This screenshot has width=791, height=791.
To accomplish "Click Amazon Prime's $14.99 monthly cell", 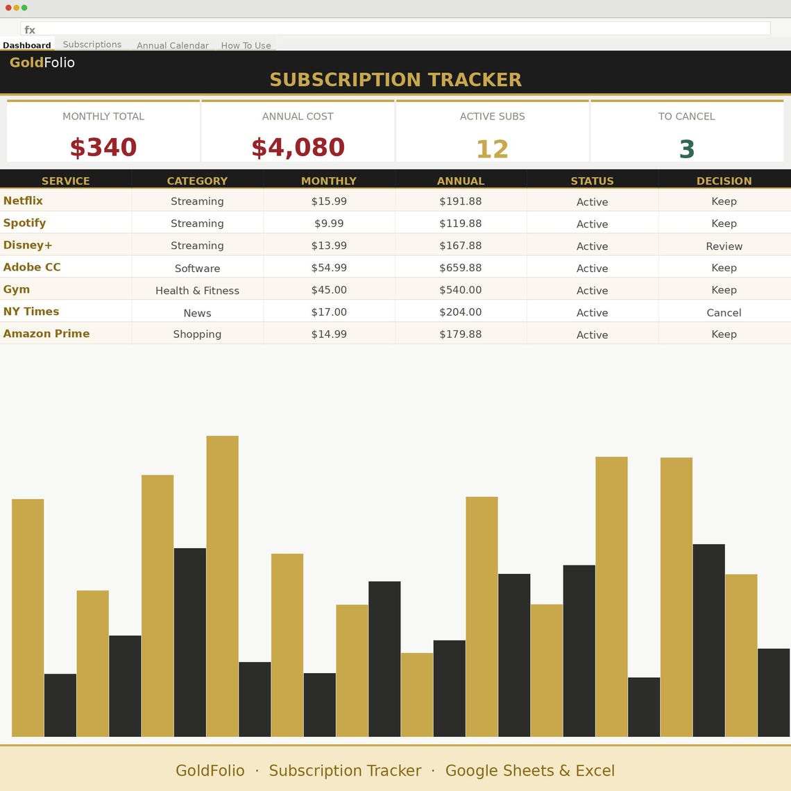I will 329,334.
